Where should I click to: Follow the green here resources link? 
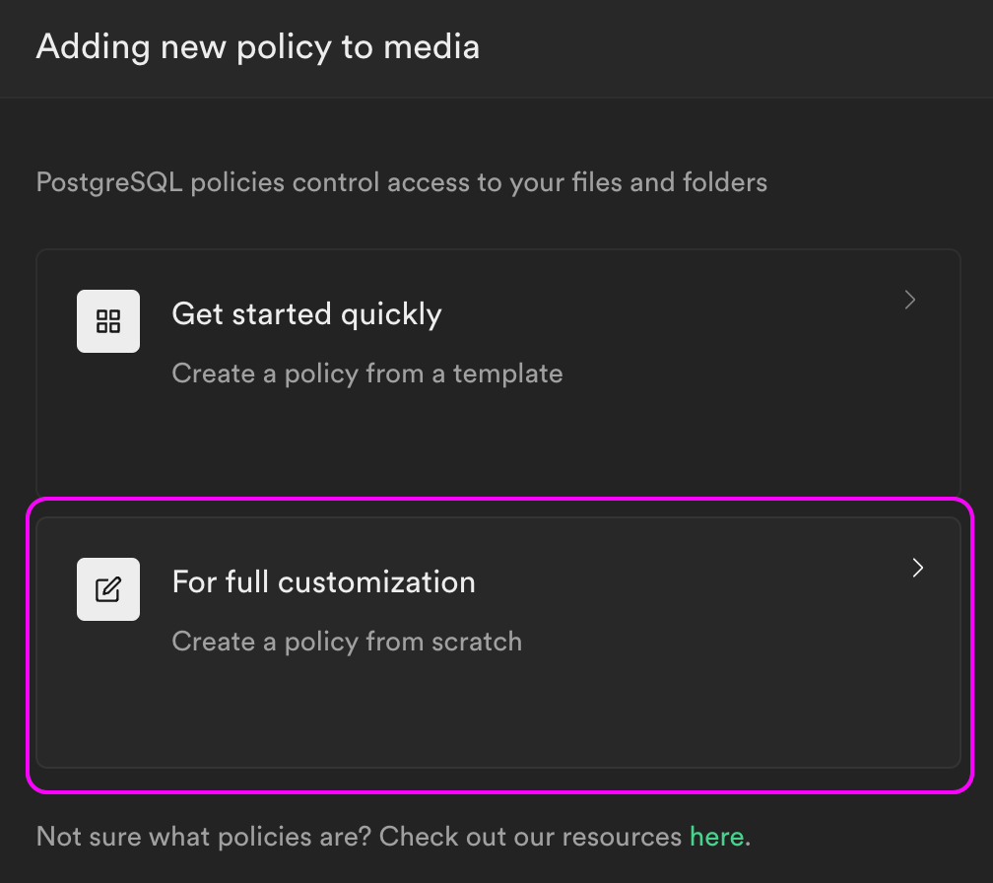pos(716,837)
